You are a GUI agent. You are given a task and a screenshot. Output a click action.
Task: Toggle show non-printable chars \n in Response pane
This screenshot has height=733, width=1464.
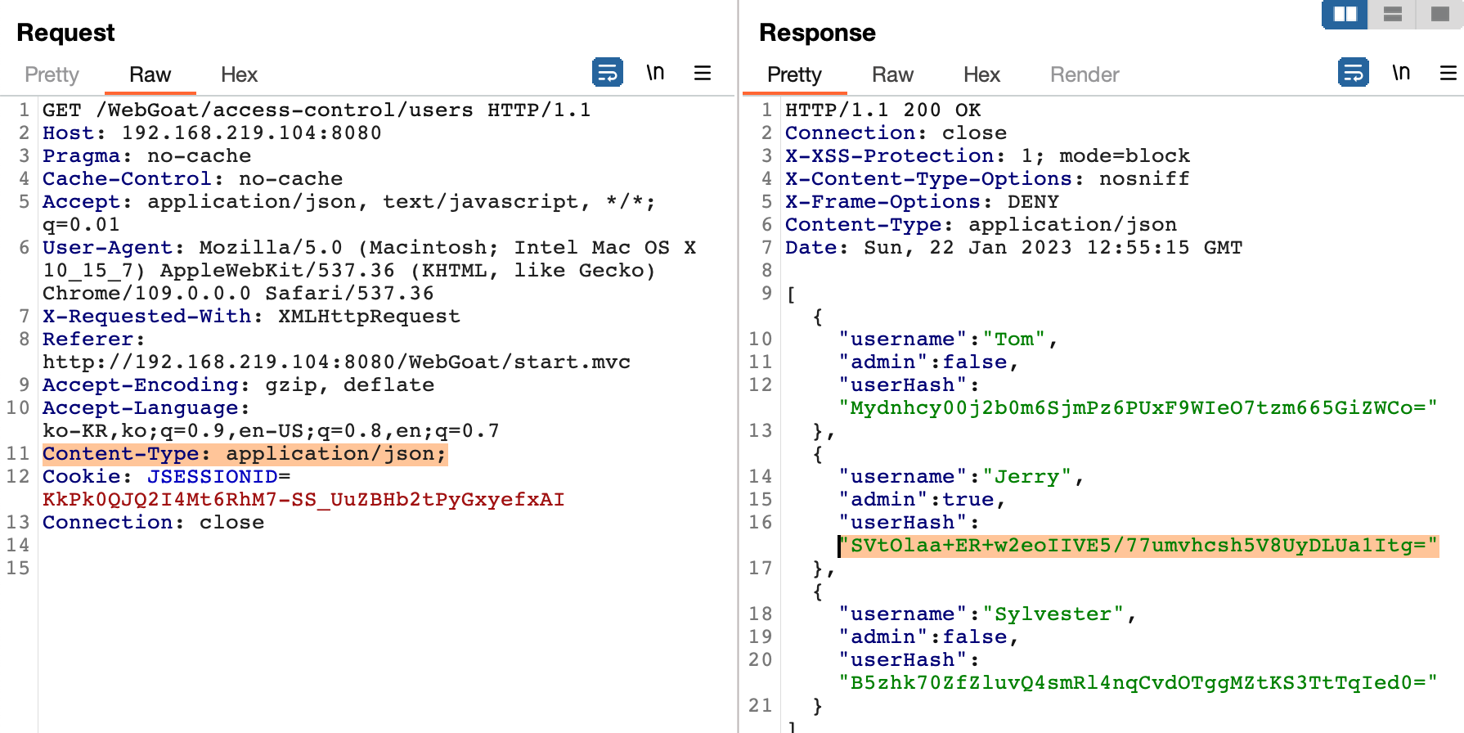tap(1401, 73)
